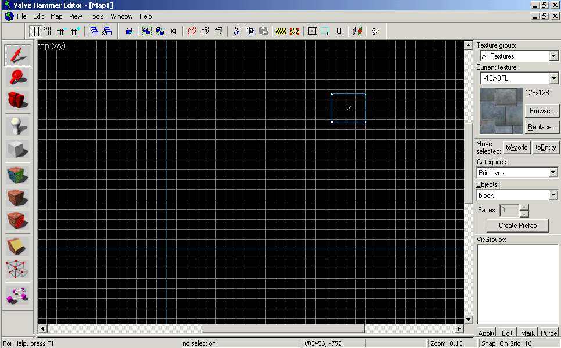This screenshot has width=561, height=348.
Task: Click the Faces number input field
Action: [509, 211]
